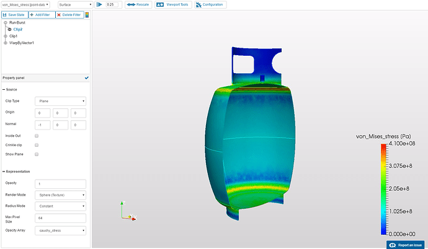Click the Add Filter plus icon
Viewport: 428px width, 249px height.
[32, 15]
